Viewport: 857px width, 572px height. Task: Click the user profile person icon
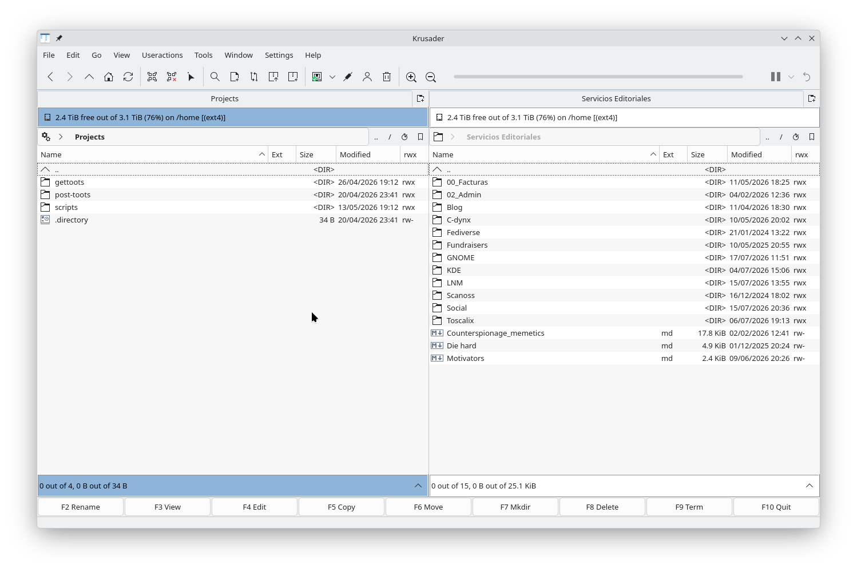pos(367,77)
